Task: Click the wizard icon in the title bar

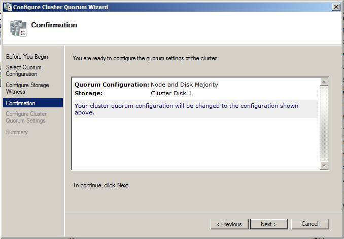Action: click(7, 7)
